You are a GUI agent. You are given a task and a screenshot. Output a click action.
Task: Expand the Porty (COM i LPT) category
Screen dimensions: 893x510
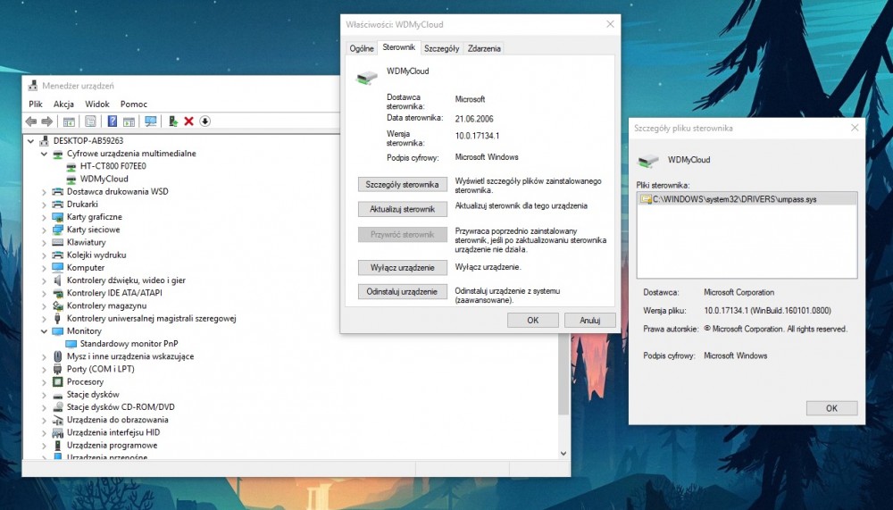click(x=44, y=369)
